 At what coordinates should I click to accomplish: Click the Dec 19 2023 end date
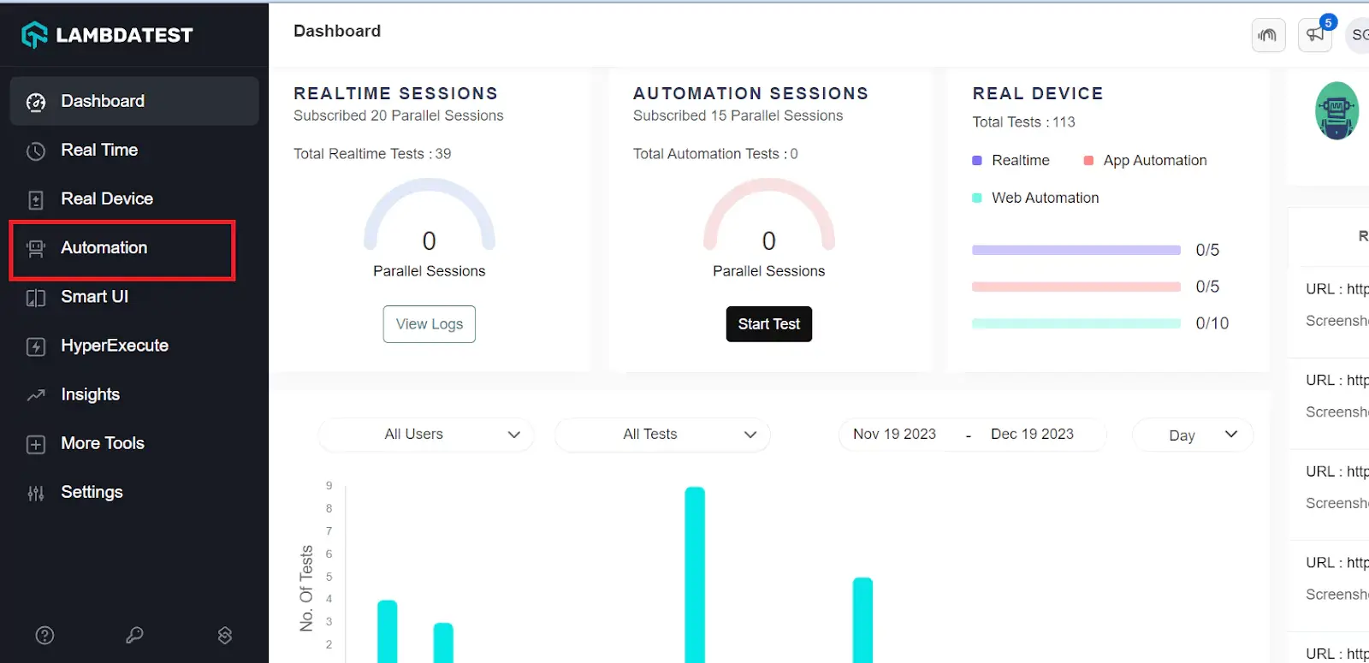1032,435
